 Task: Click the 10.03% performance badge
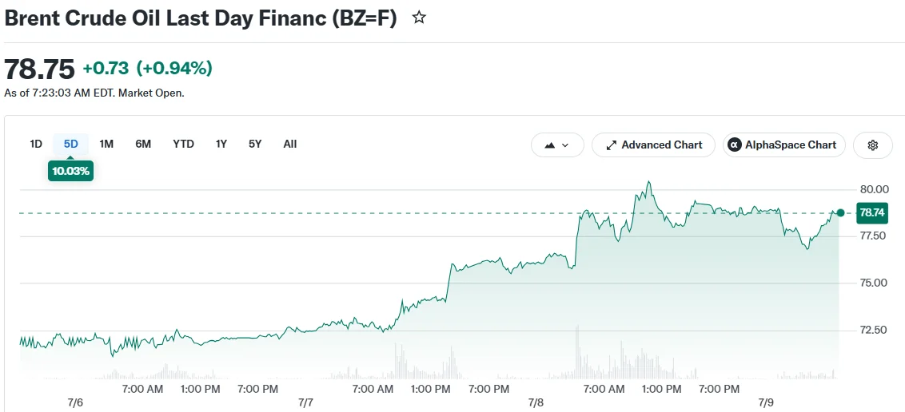pos(70,172)
